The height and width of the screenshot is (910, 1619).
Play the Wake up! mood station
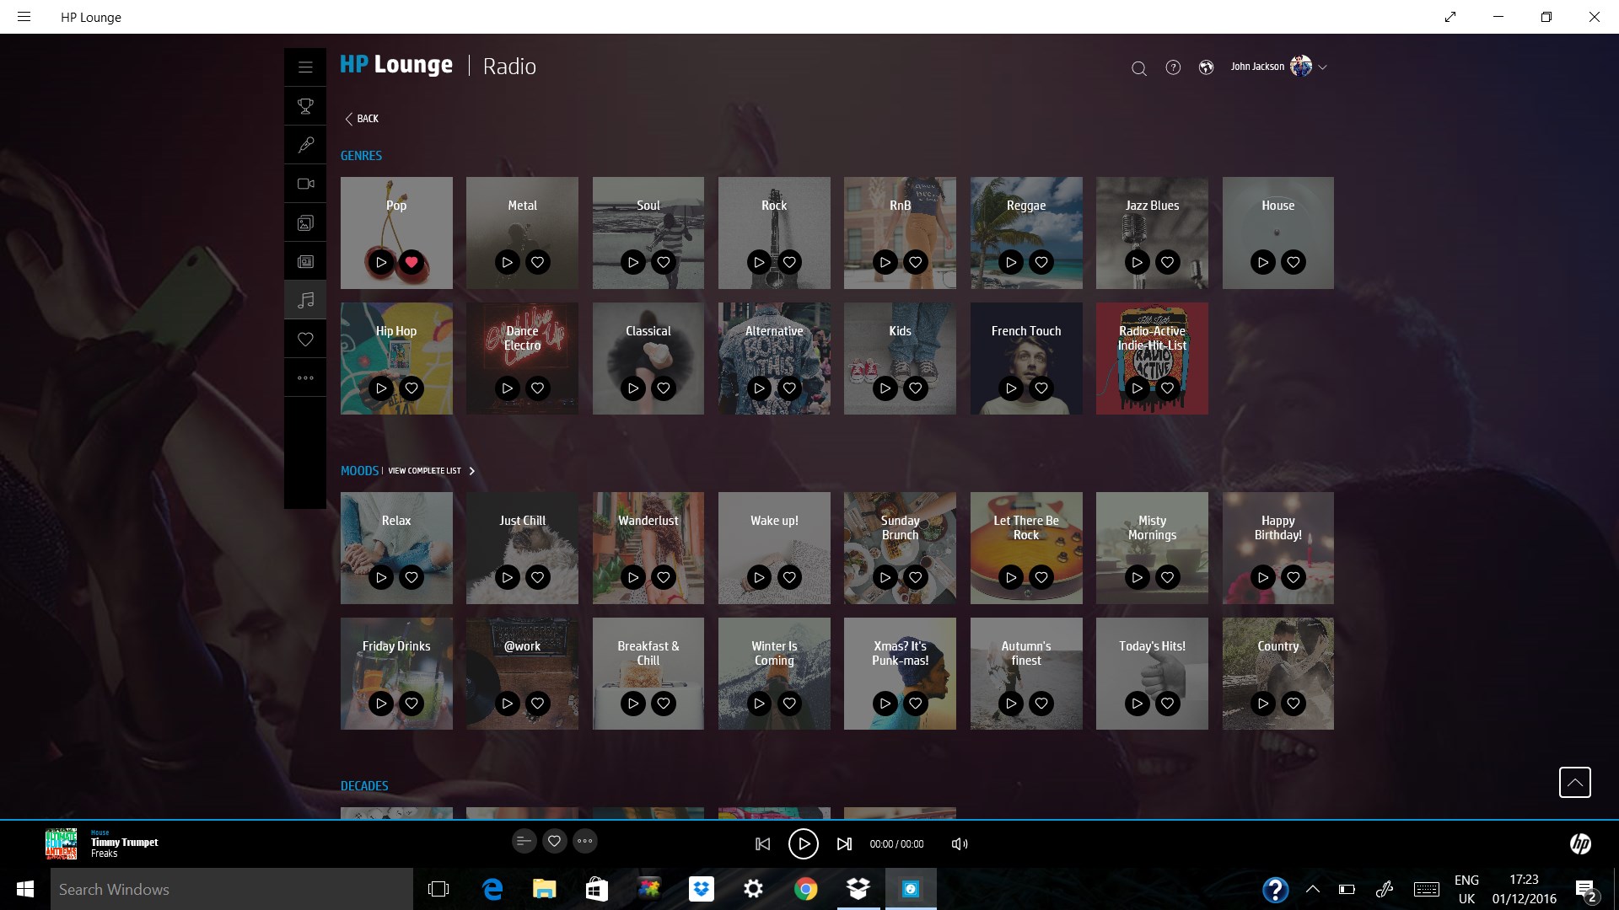(759, 577)
